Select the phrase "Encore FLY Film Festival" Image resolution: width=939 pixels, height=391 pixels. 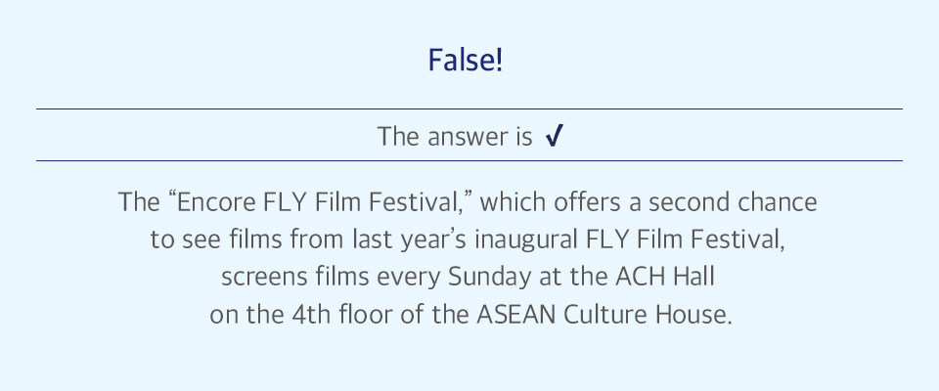click(317, 202)
